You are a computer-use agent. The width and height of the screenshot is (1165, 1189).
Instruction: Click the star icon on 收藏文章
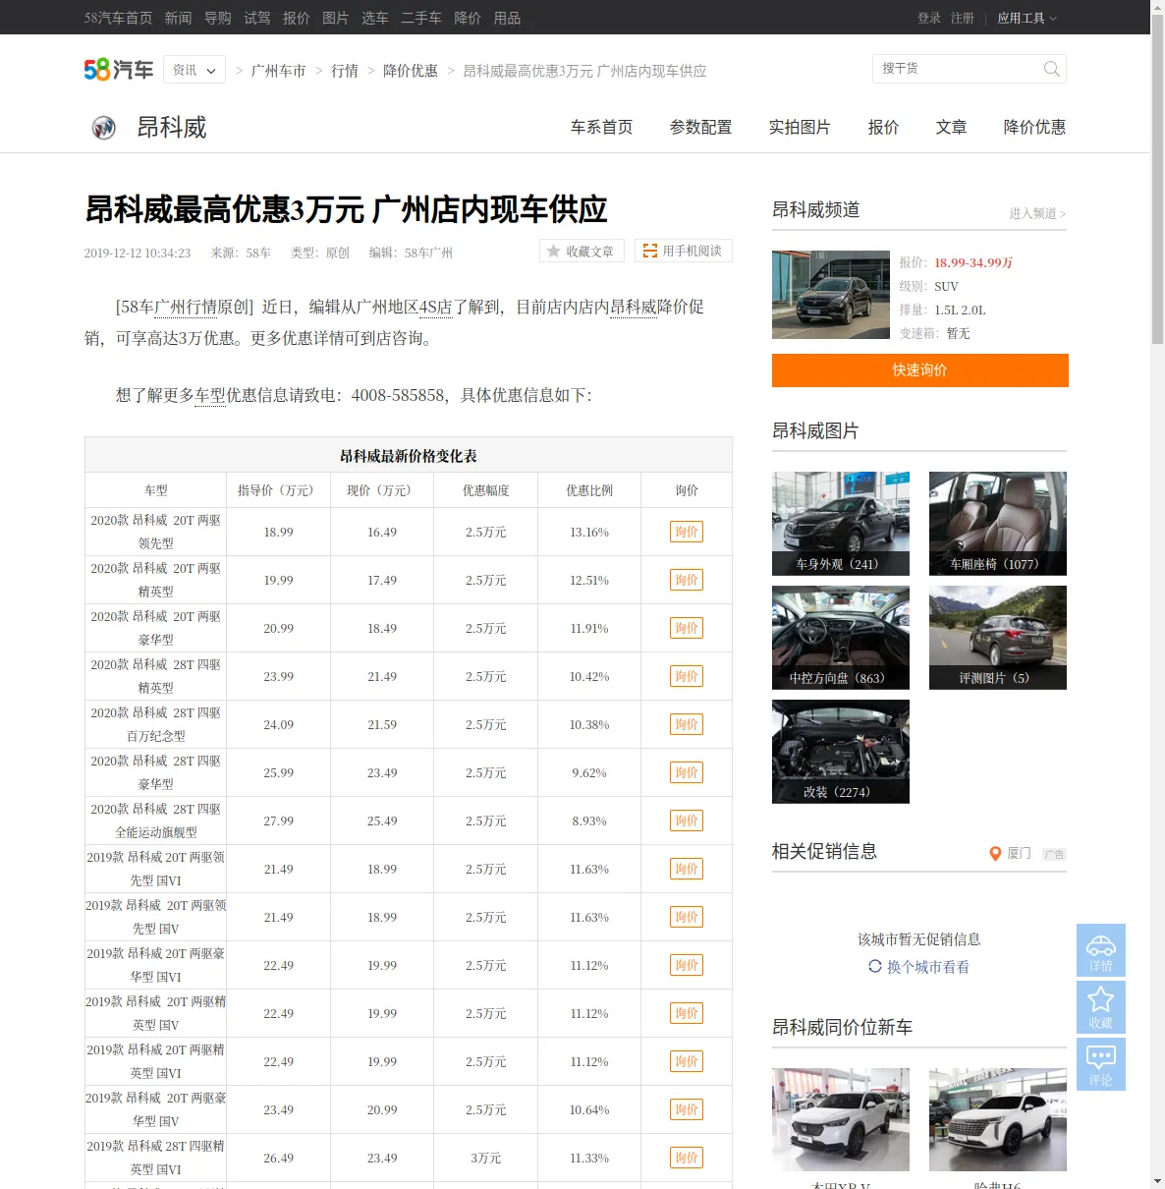pos(554,252)
